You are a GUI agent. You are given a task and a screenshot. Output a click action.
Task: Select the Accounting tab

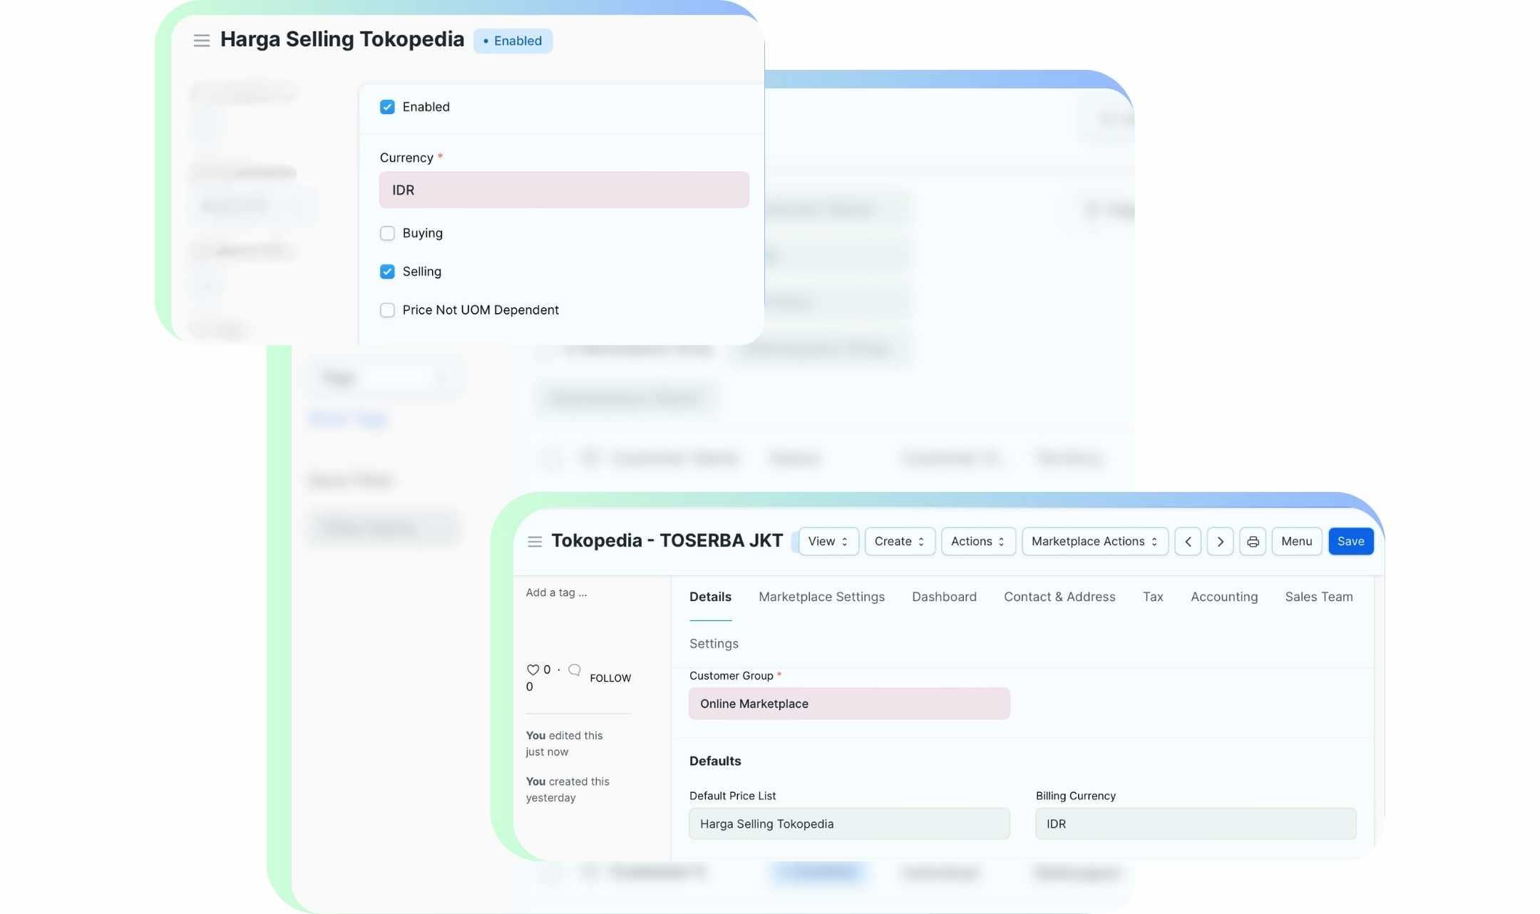point(1224,597)
